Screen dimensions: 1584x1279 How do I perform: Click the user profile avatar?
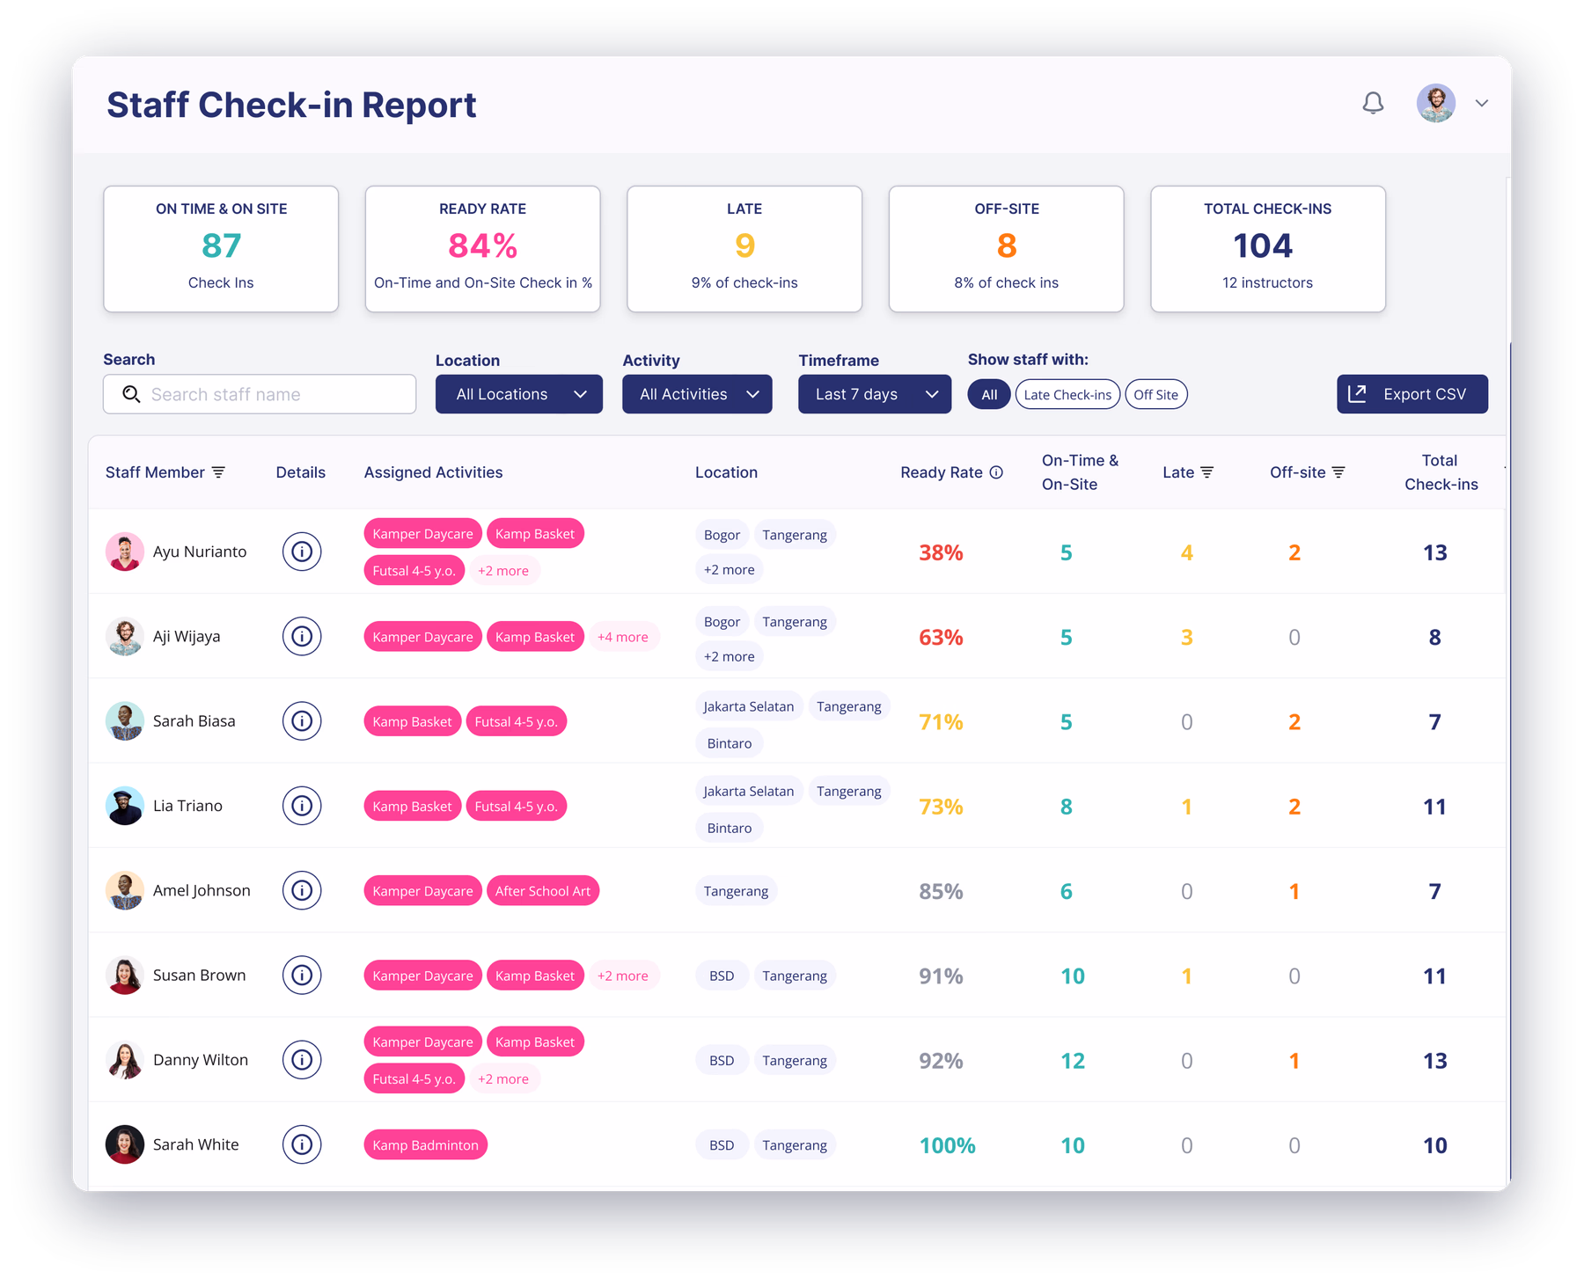(1436, 103)
